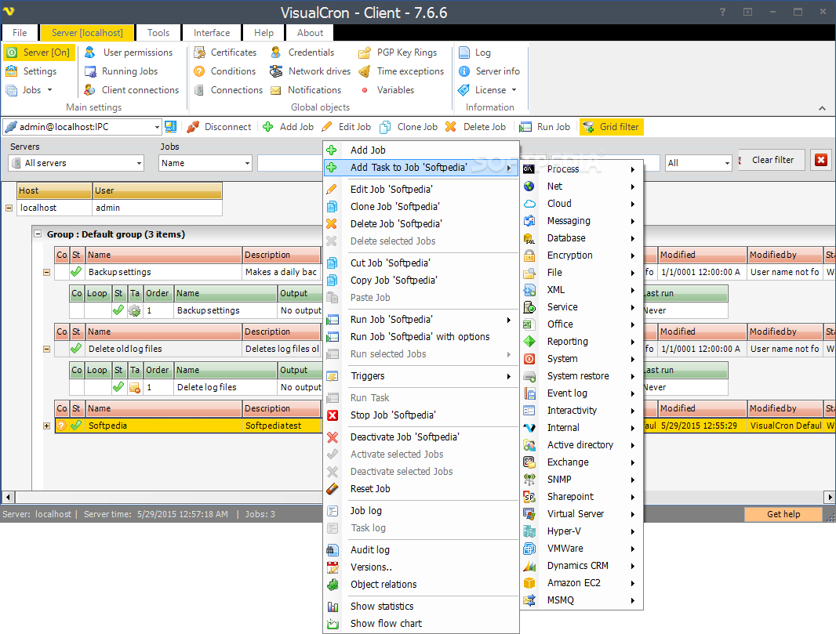
Task: Choose Stop Job 'Softpedia'
Action: point(421,415)
